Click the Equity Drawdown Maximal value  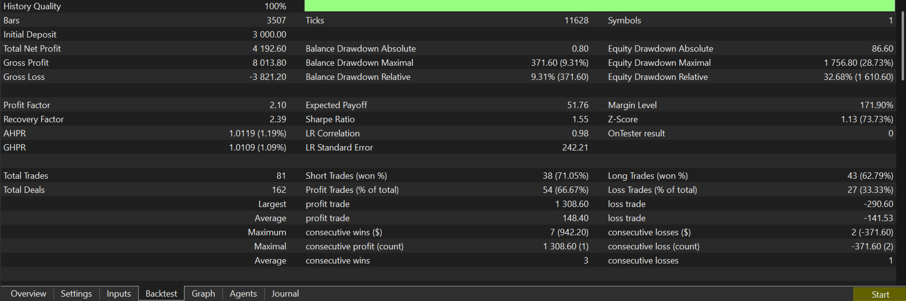pos(858,63)
